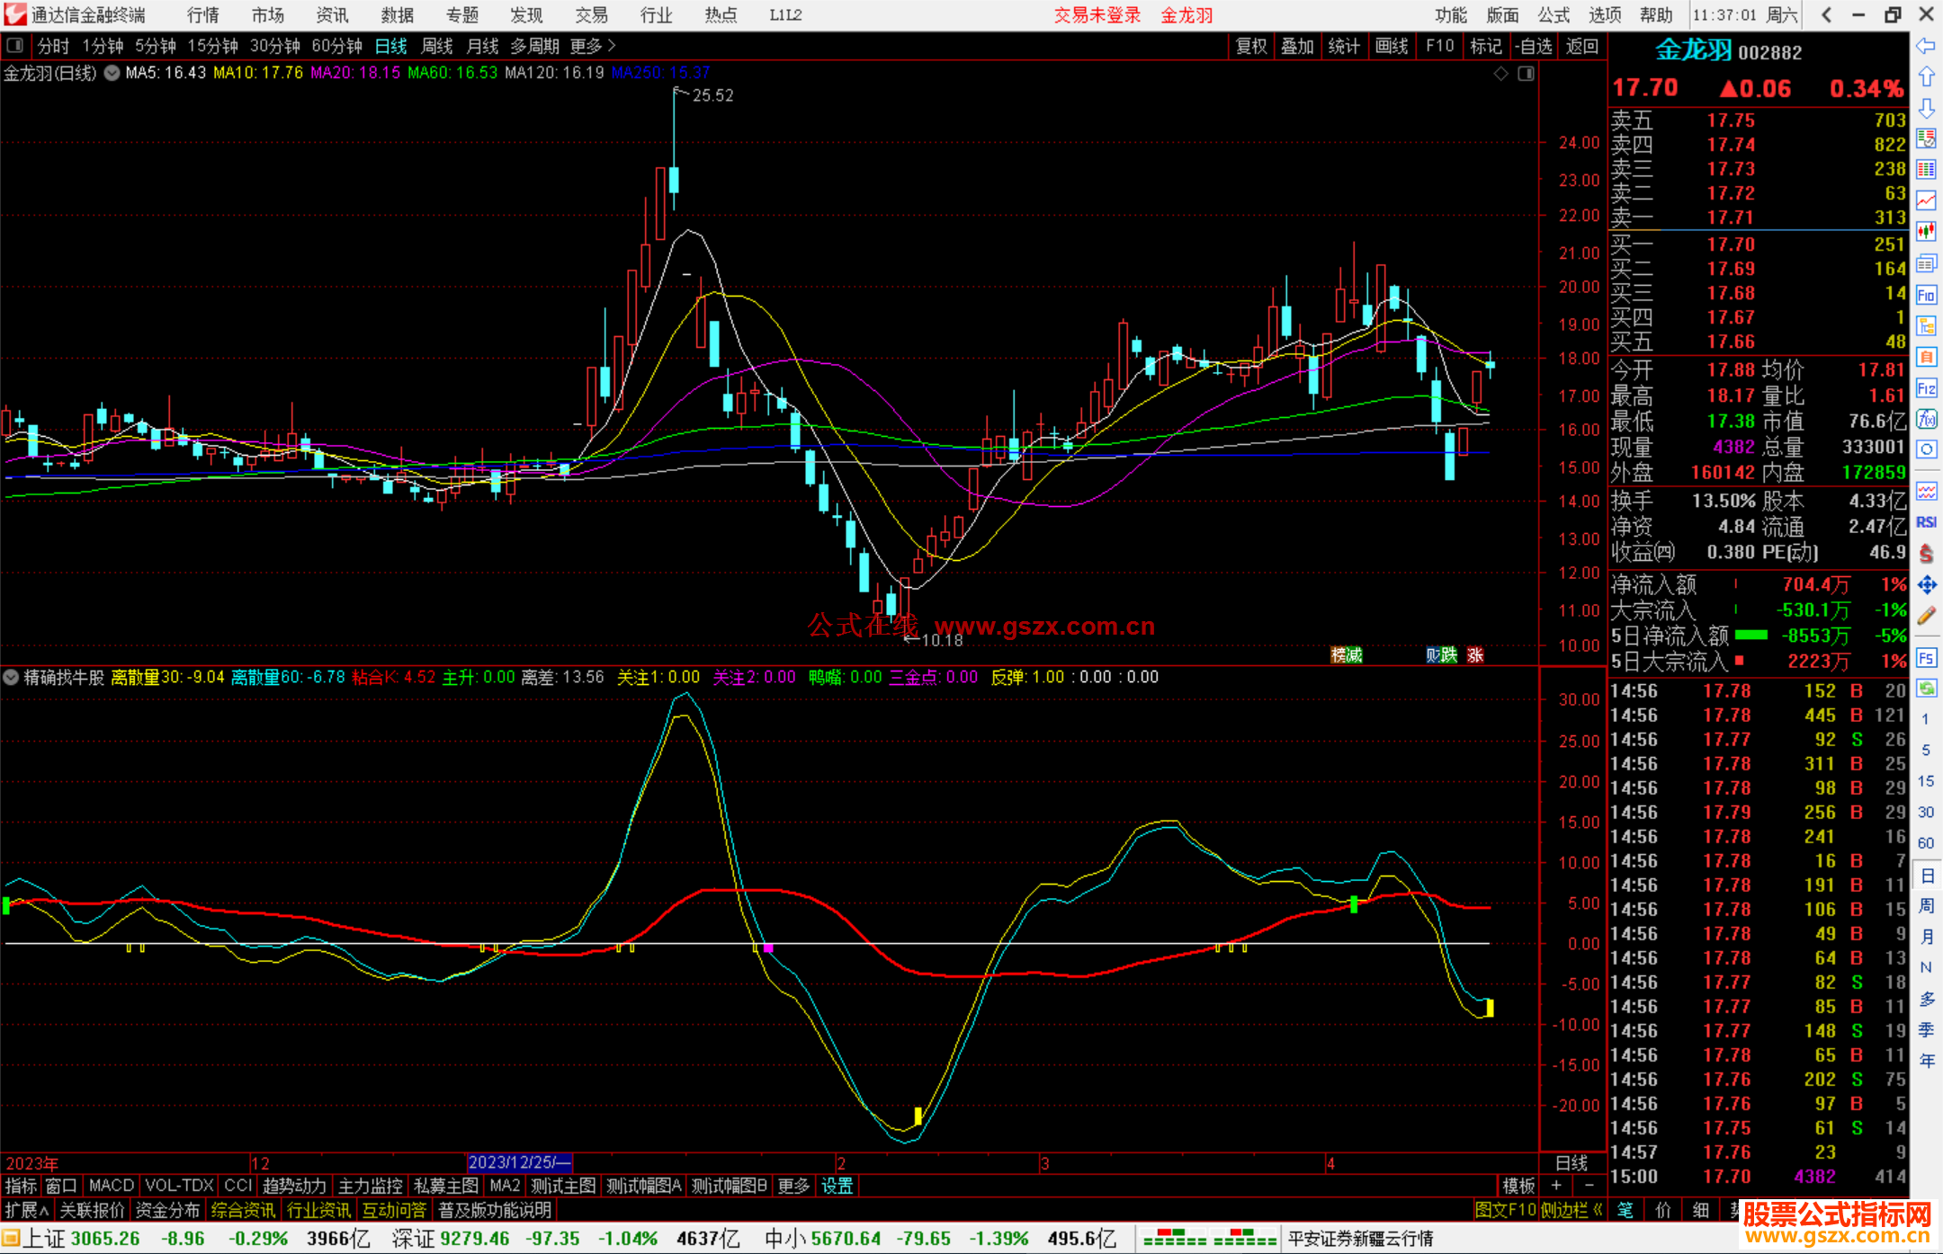
Task: Toggle the round icon beside 精确找牛股
Action: tap(11, 677)
